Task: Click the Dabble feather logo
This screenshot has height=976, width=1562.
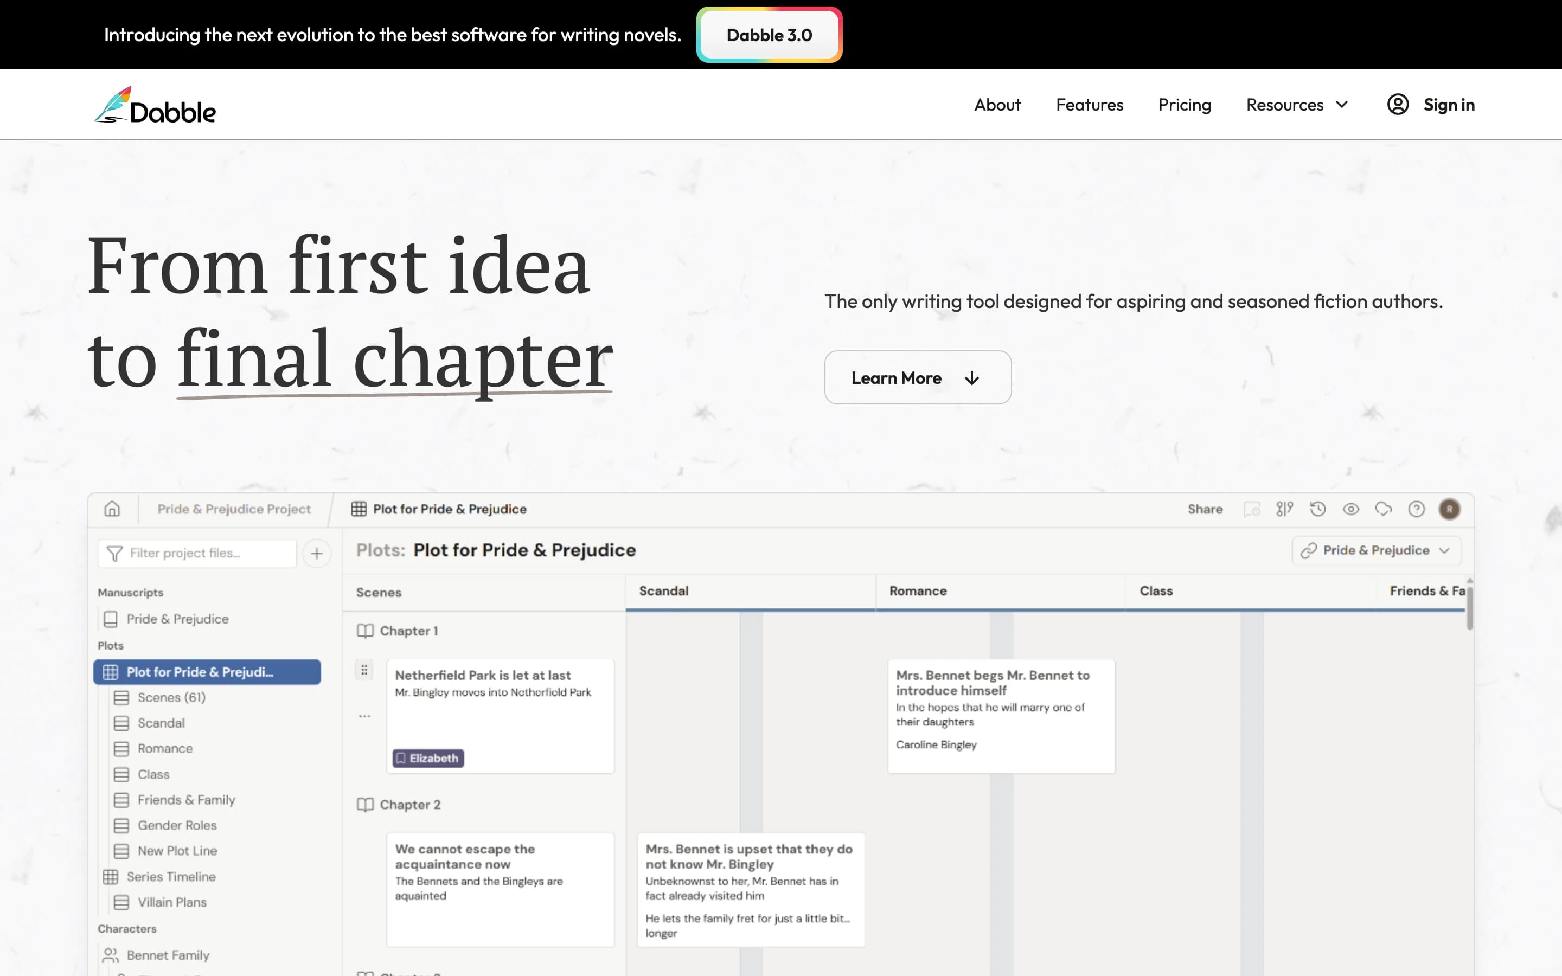Action: (x=155, y=105)
